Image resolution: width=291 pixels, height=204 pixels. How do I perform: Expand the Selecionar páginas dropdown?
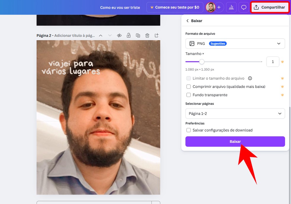278,114
